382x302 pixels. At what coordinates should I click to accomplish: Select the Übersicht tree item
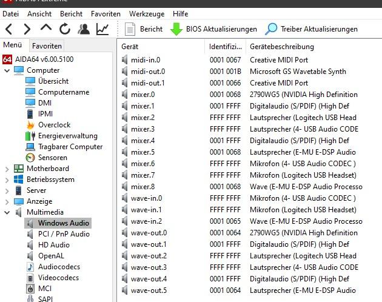click(53, 81)
